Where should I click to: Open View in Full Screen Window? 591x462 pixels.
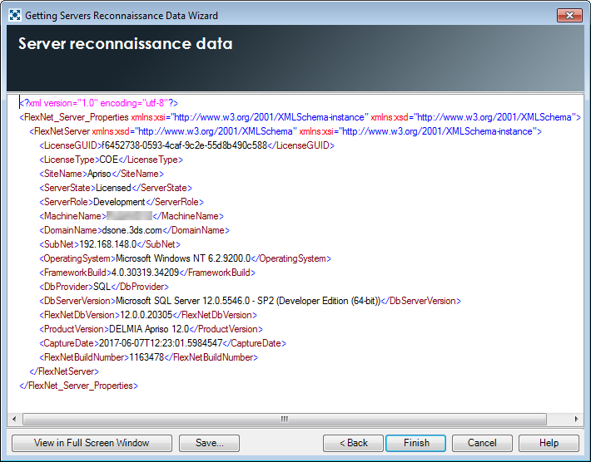click(92, 443)
